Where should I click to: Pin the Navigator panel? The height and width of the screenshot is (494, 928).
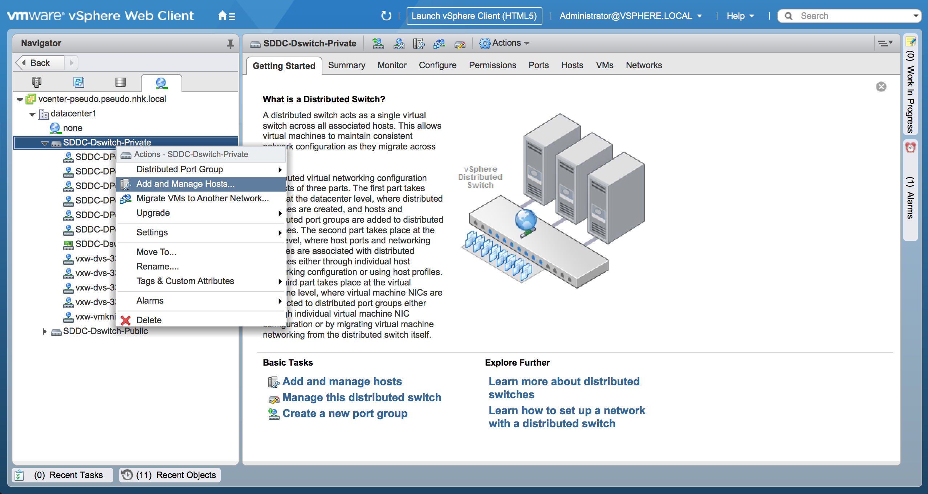[x=230, y=44]
